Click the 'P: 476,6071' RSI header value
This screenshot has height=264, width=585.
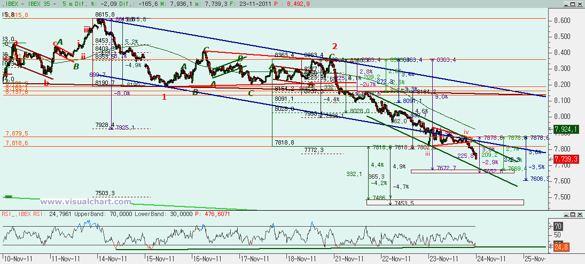point(212,214)
